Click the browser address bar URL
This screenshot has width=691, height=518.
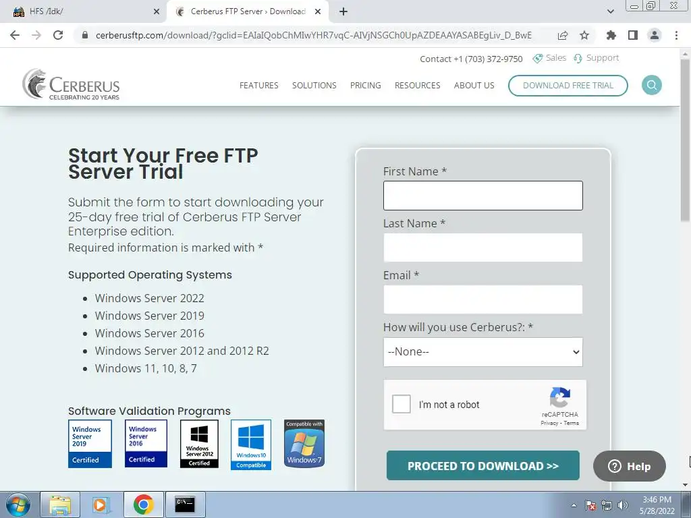(313, 35)
